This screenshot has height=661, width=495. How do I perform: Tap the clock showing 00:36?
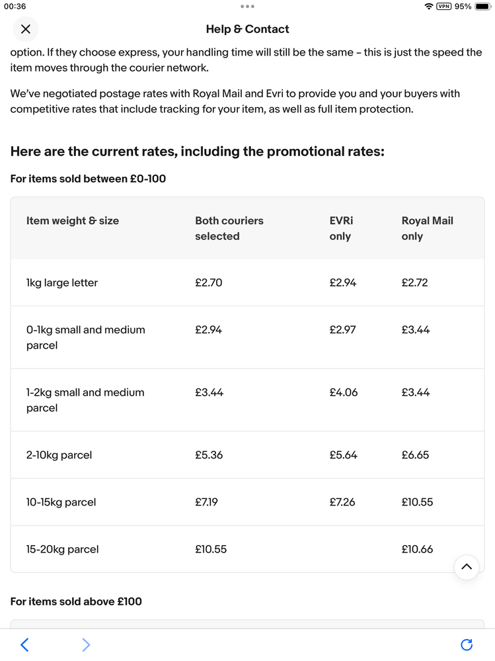tap(15, 7)
